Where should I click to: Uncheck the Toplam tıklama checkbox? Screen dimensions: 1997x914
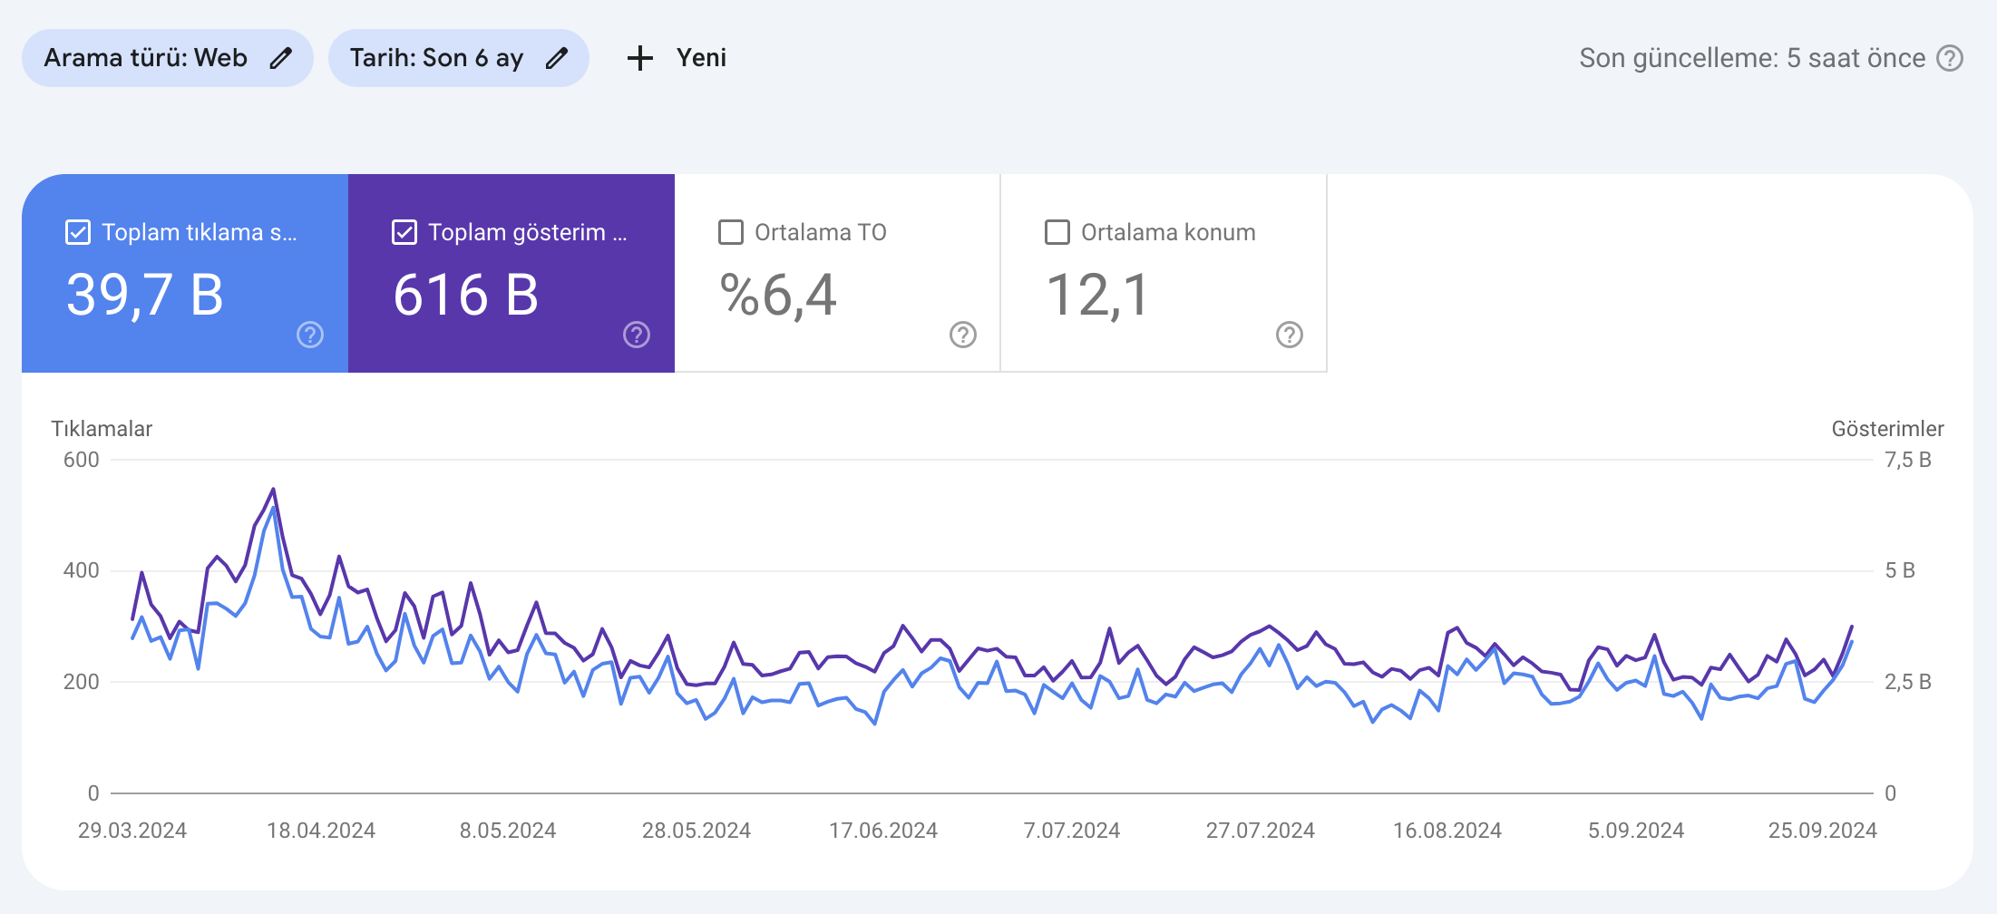click(78, 232)
